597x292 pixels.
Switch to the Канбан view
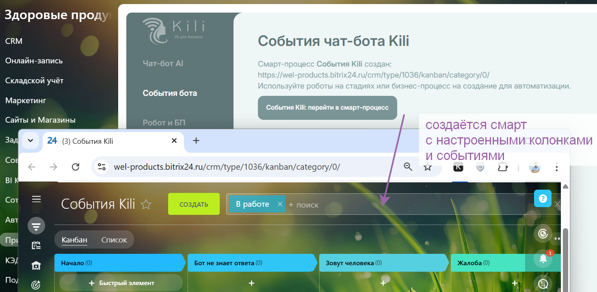(x=74, y=240)
